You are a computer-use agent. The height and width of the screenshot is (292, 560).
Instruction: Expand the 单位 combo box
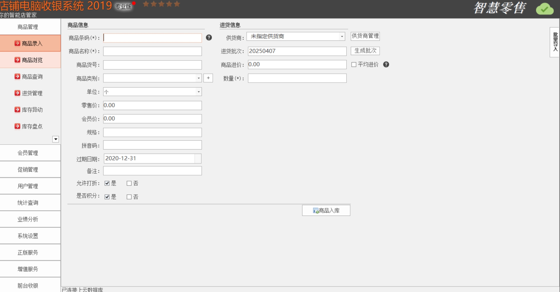pyautogui.click(x=198, y=92)
